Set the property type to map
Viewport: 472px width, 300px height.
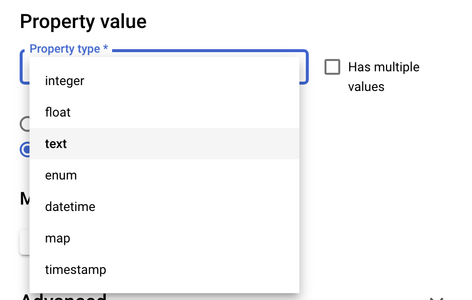(58, 238)
